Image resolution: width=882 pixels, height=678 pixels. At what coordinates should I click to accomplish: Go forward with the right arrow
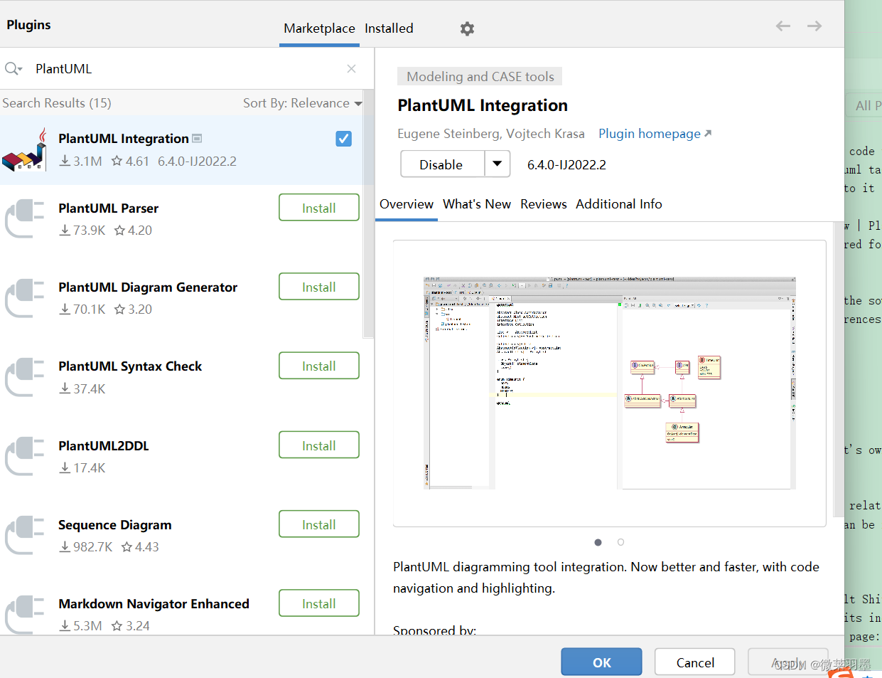(814, 26)
